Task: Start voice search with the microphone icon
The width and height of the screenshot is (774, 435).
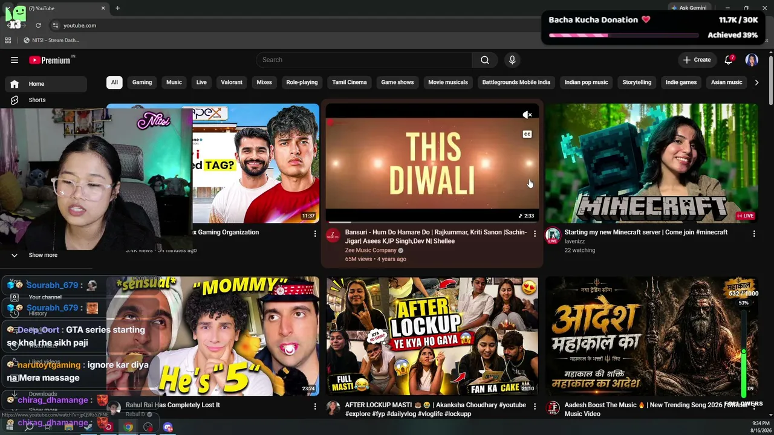Action: pyautogui.click(x=512, y=60)
